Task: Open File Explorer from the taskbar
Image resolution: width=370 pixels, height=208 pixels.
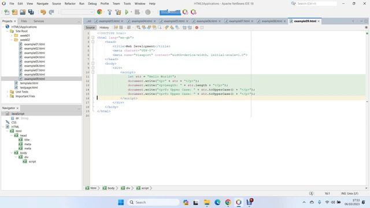Action: [207, 202]
